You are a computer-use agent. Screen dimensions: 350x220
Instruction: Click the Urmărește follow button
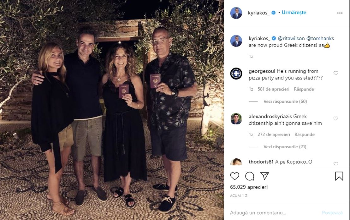294,13
